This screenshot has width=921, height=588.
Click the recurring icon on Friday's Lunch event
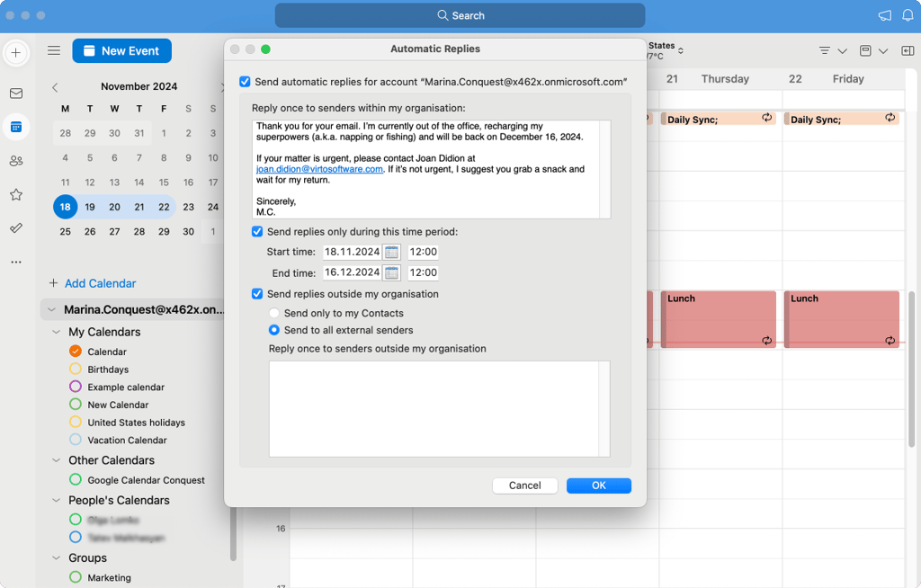pos(890,341)
